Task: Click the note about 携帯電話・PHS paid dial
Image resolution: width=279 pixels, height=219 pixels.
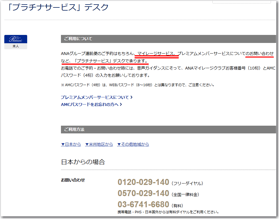Action: pos(168,212)
